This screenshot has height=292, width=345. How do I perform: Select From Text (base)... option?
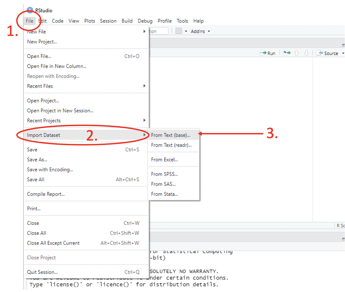pos(174,135)
